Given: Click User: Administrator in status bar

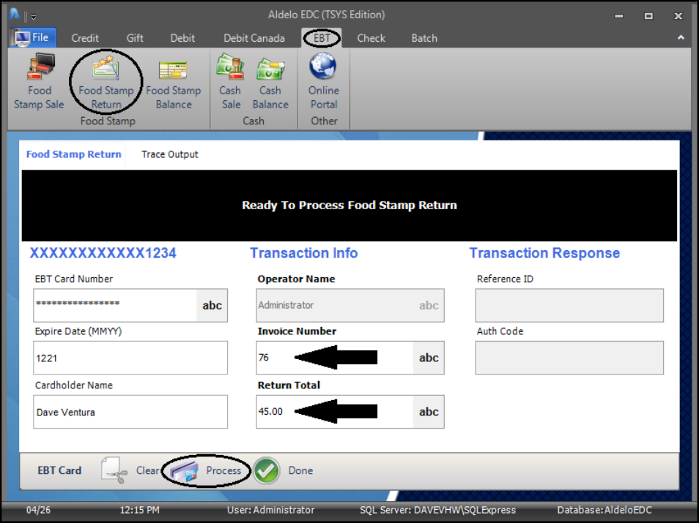Looking at the screenshot, I should point(270,510).
